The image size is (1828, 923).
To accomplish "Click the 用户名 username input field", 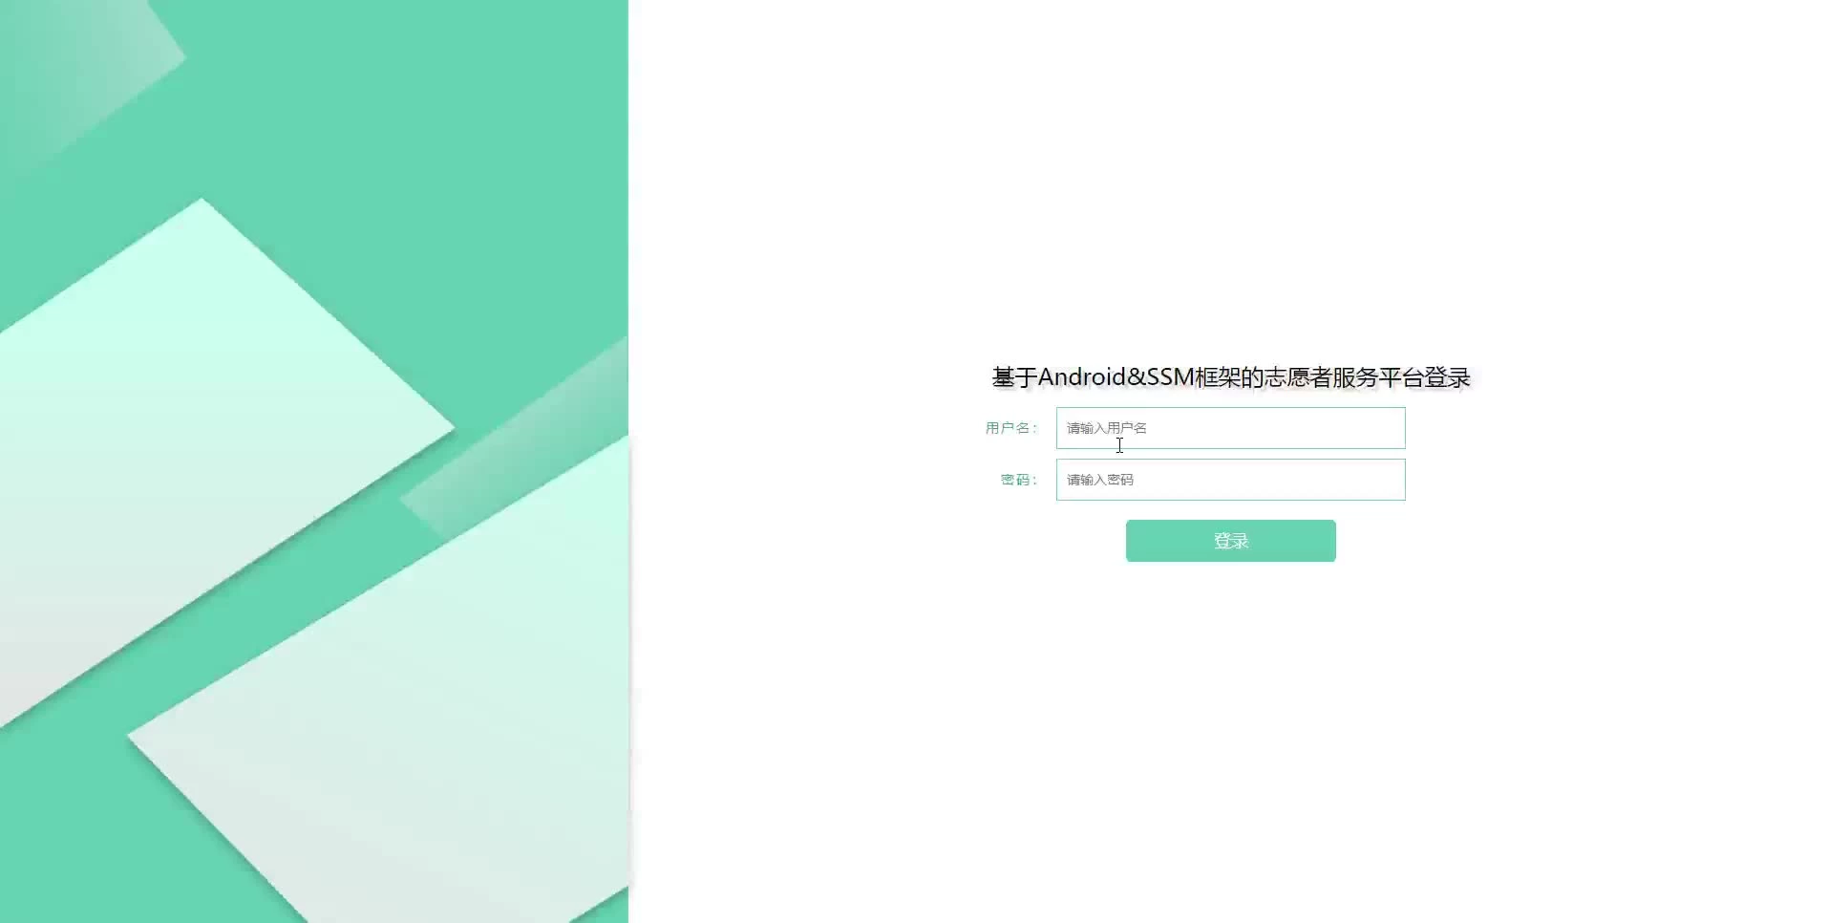I will tap(1230, 428).
